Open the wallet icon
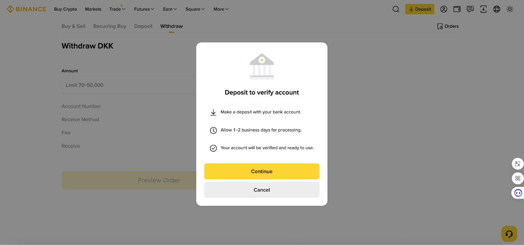This screenshot has height=245, width=524. [x=457, y=9]
